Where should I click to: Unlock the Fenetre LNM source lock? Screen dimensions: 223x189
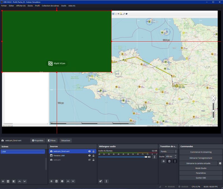point(93,156)
